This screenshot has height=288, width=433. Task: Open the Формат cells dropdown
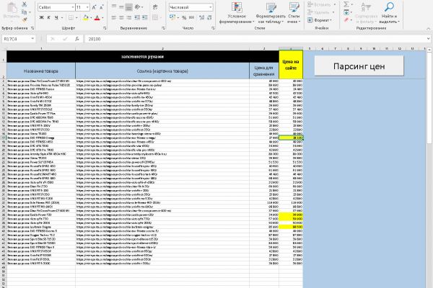[x=320, y=20]
